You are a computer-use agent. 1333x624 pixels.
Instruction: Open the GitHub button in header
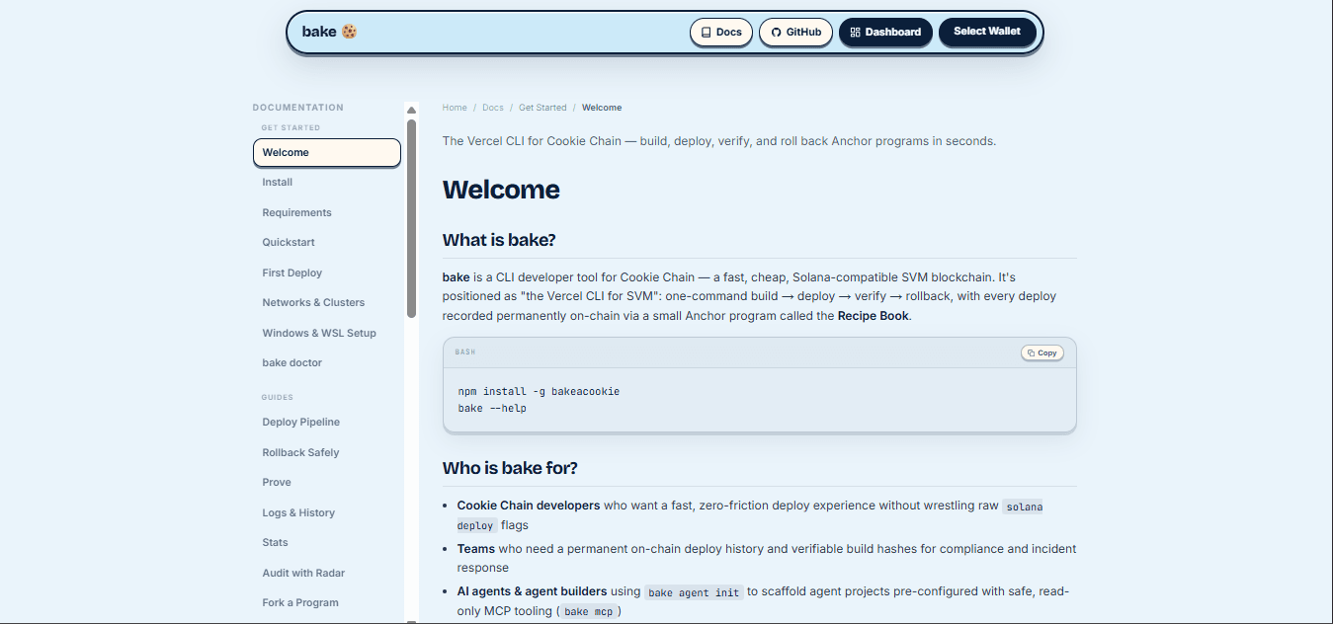click(x=795, y=33)
